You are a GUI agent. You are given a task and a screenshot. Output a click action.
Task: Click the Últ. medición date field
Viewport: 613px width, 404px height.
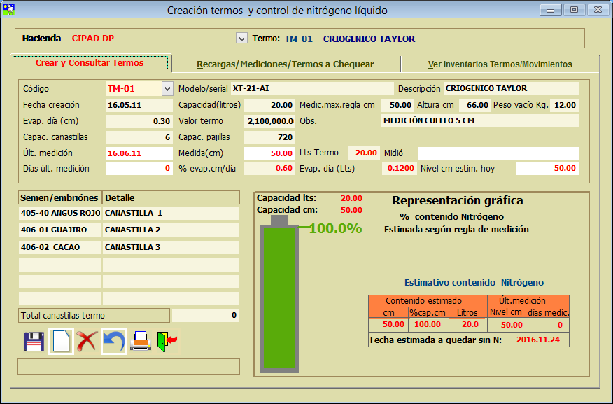click(139, 153)
